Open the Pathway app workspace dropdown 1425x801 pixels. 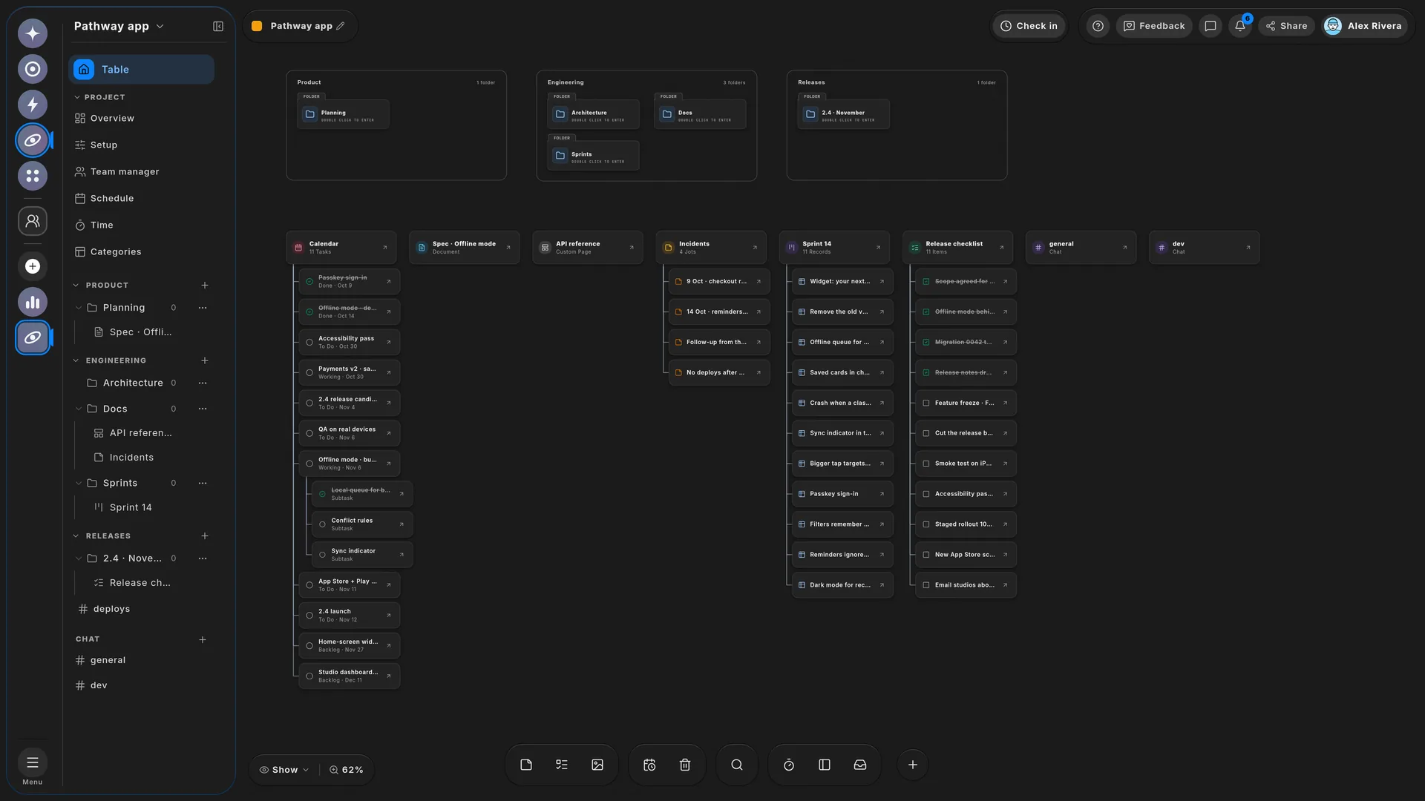[x=119, y=26]
